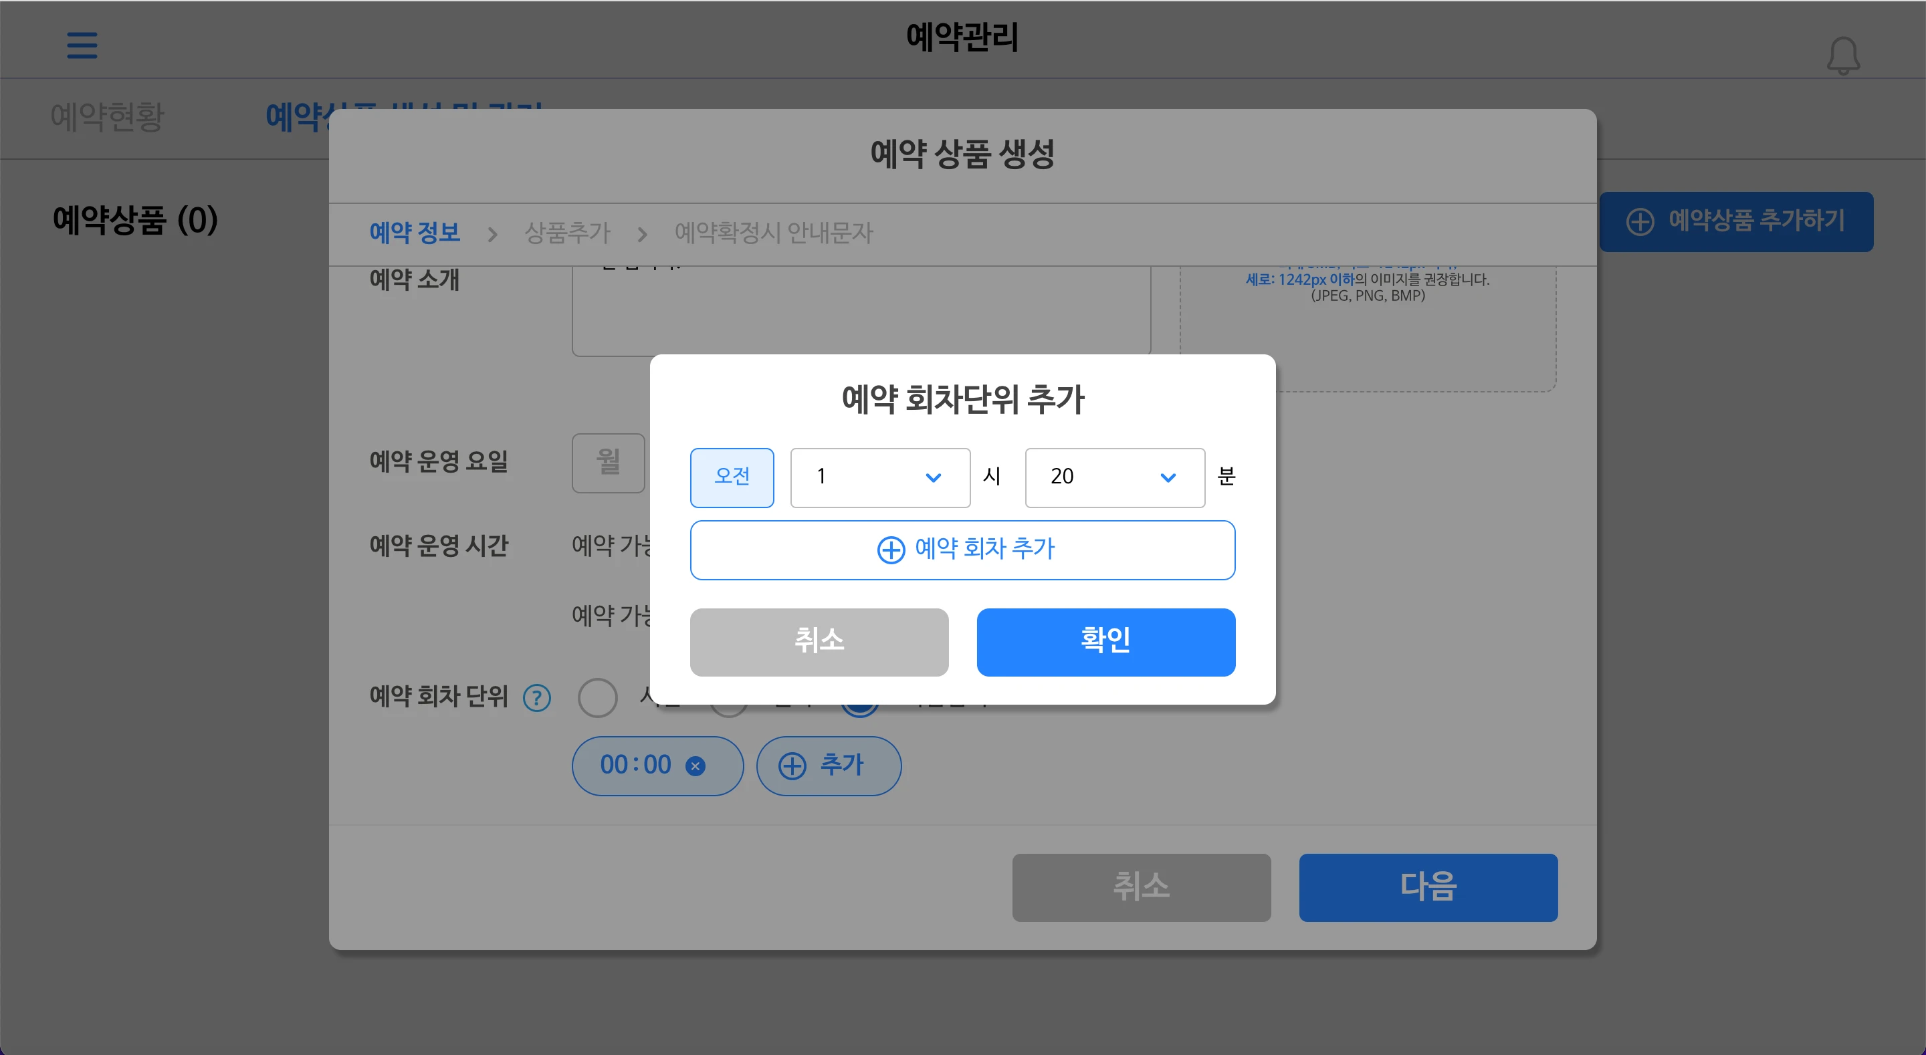Viewport: 1926px width, 1055px height.
Task: Click chevron arrow after 예약 정보
Action: click(x=492, y=234)
